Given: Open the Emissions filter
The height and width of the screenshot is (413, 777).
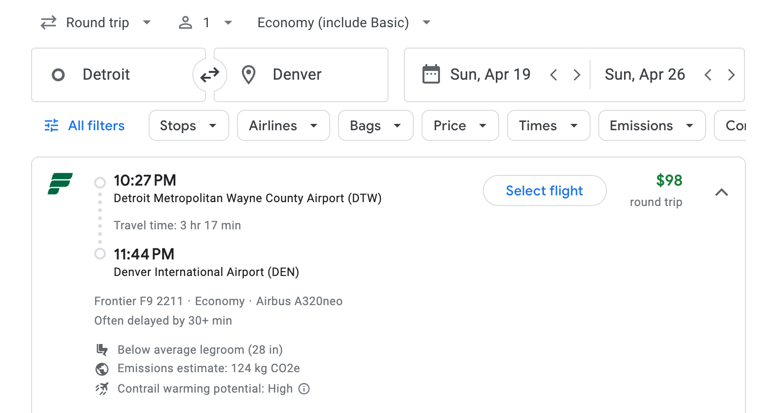Looking at the screenshot, I should coord(651,125).
